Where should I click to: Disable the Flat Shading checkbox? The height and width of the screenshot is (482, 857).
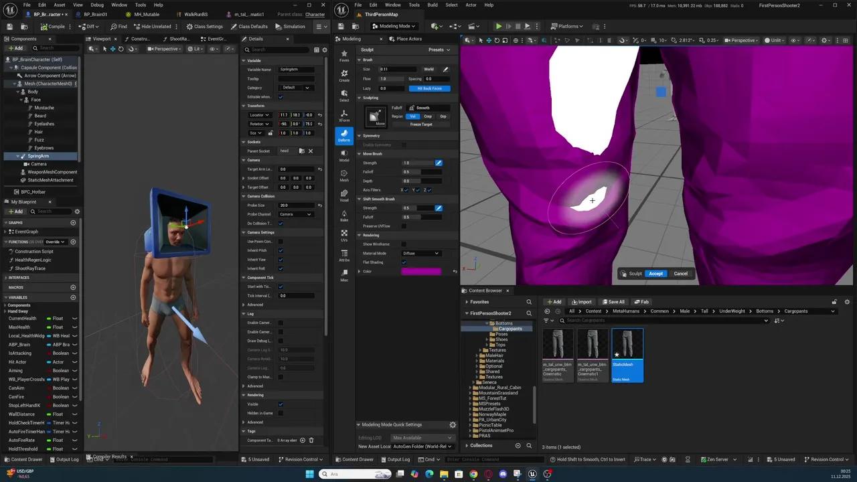(403, 262)
